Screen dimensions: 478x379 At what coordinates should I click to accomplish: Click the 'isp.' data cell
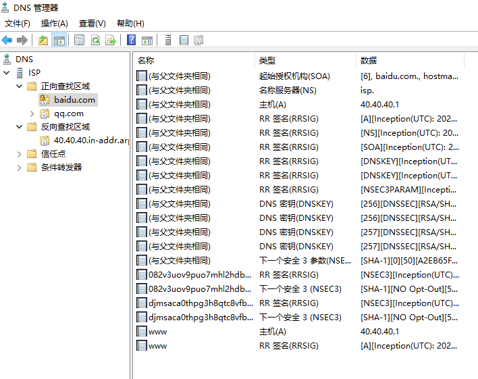[x=367, y=91]
